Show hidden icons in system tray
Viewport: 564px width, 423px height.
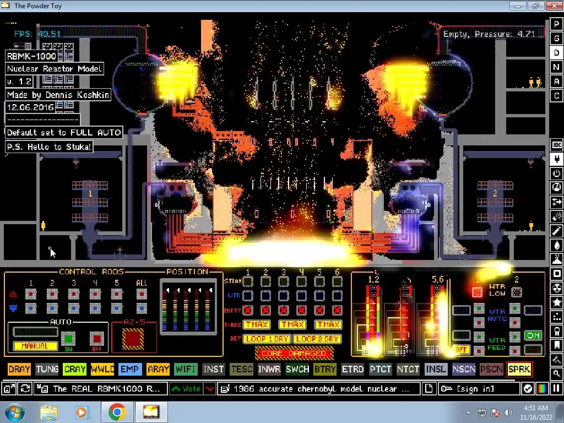click(x=468, y=413)
